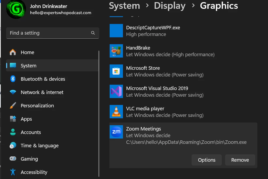Click the Accounts person icon
The height and width of the screenshot is (179, 268).
pos(13,132)
